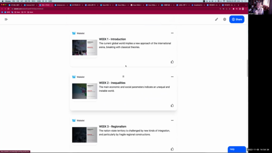Viewport: 272px width, 153px height.
Task: Like the WEEK 2 - Inequalities card
Action: (172, 105)
